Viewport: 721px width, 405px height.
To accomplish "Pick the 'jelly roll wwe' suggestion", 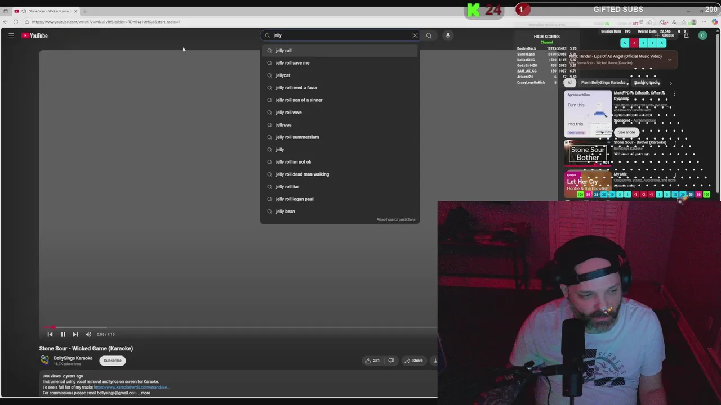I will click(339, 112).
